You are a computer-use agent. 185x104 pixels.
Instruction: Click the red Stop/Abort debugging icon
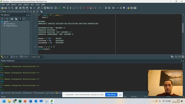pyautogui.click(x=84, y=8)
